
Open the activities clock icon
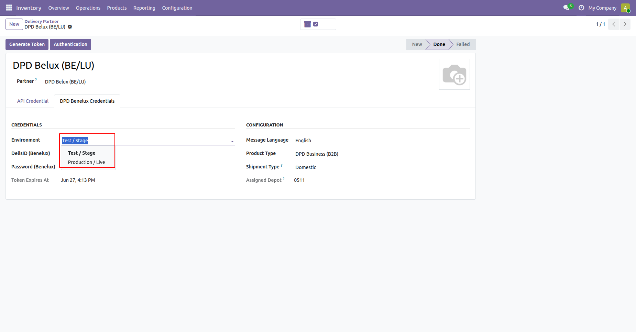(x=581, y=8)
